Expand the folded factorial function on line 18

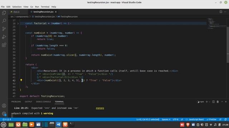pos(18,23)
